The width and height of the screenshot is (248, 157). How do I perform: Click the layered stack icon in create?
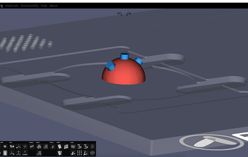point(92,153)
